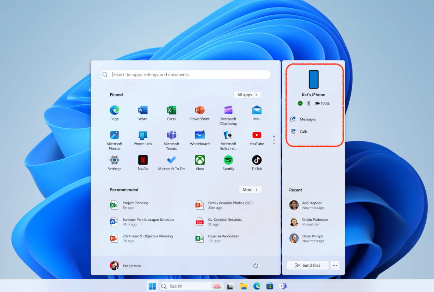View Kristin Patterson's missed call
Viewport: 434px width, 292px height.
click(x=315, y=222)
